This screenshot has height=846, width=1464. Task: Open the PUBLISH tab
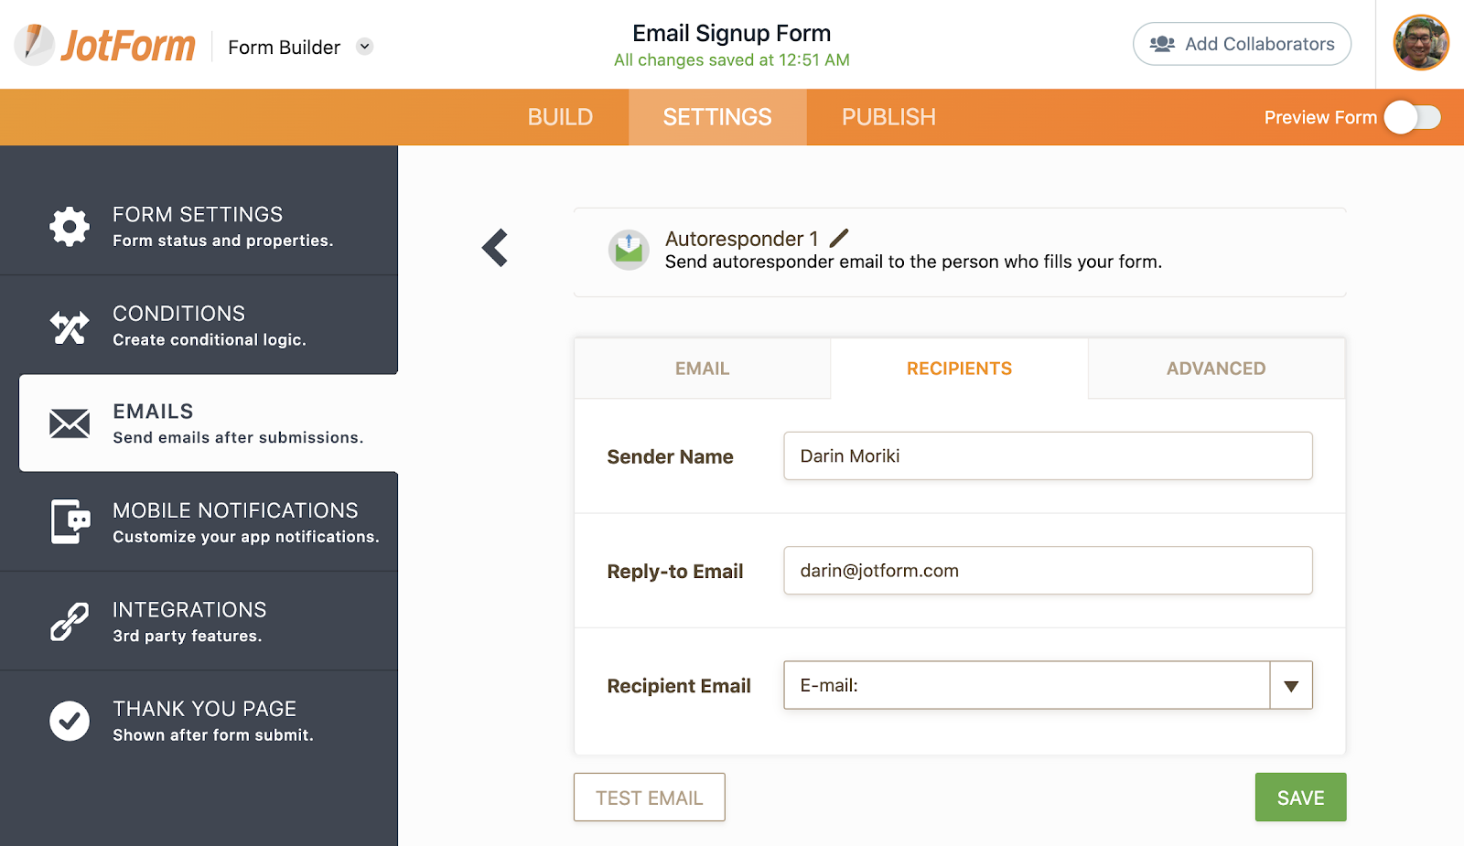coord(888,117)
